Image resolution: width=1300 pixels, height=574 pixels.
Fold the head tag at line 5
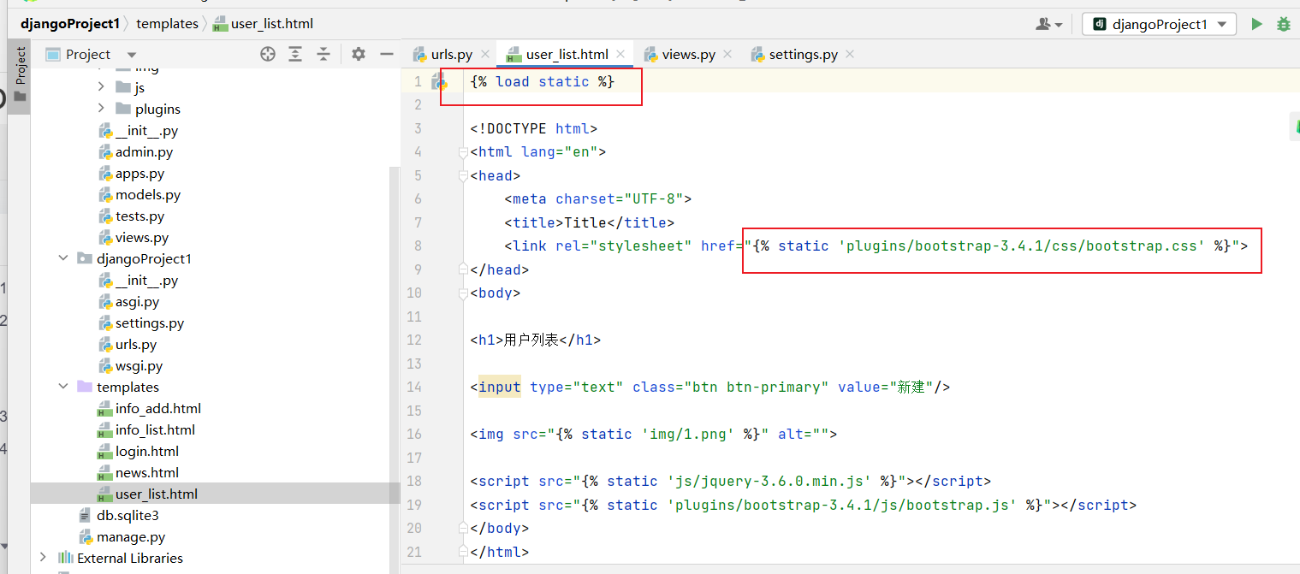[463, 175]
